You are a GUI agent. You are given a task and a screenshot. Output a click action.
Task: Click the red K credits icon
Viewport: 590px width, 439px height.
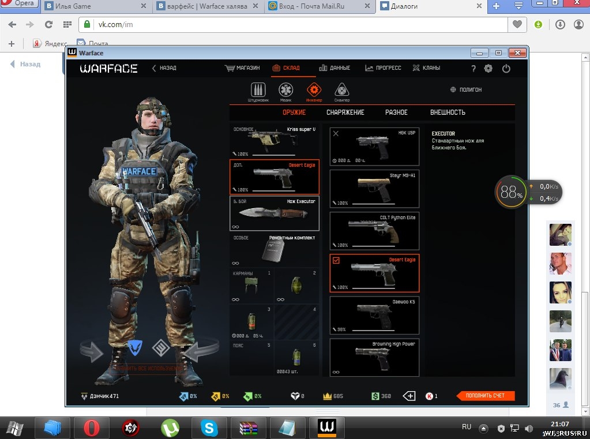pos(429,396)
